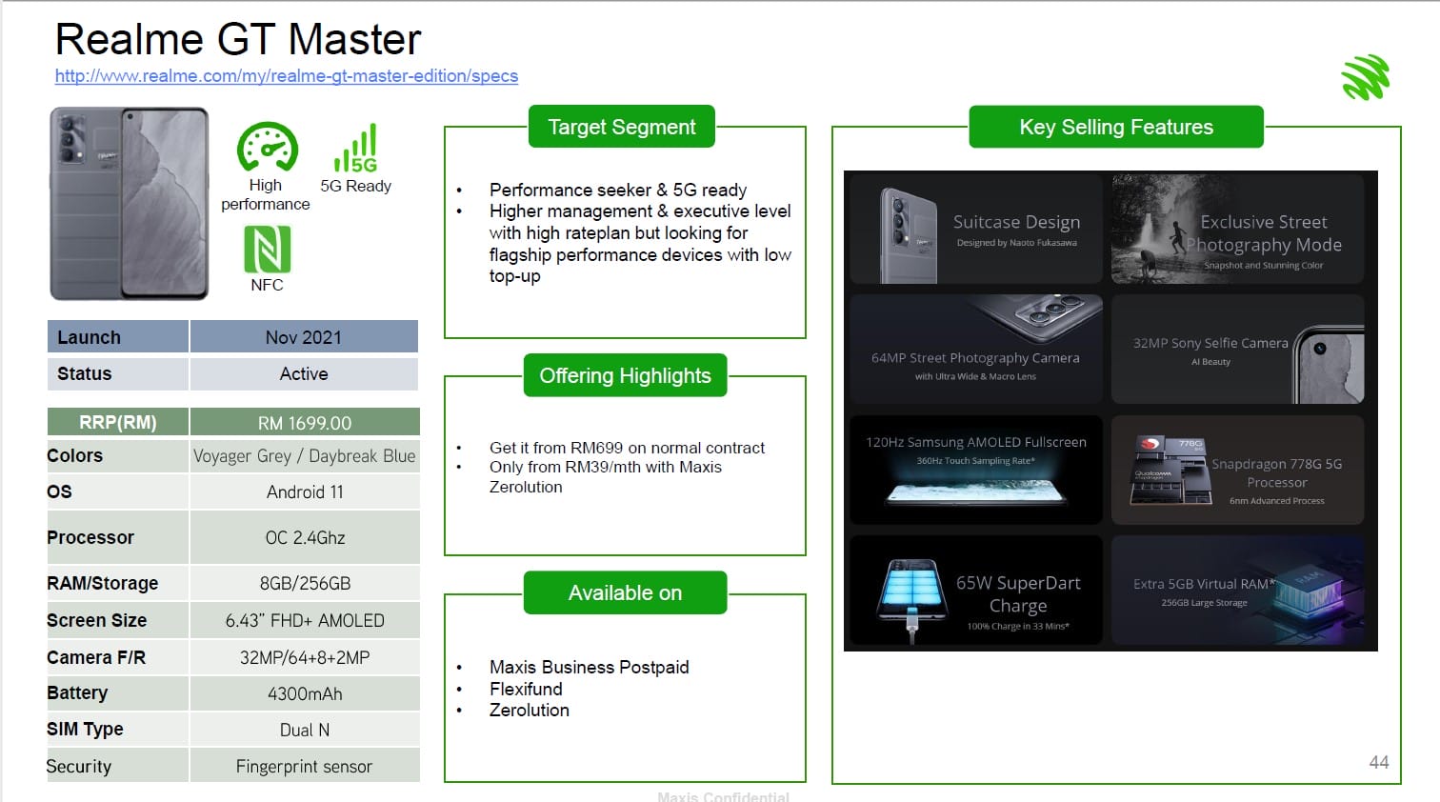Click the Maxis green logo
The image size is (1440, 802).
pos(1366,77)
